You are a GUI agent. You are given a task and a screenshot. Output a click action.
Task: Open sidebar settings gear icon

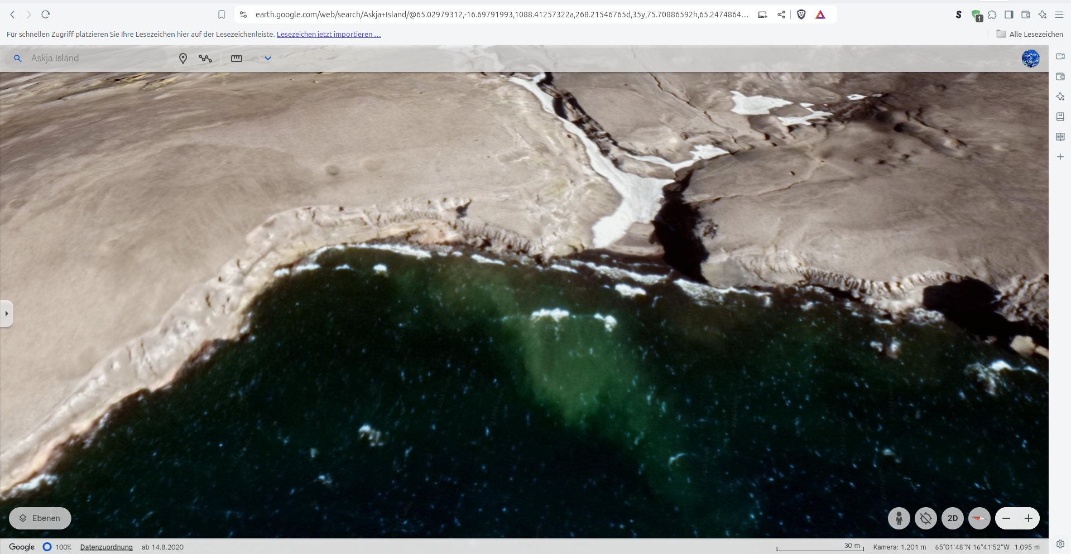1060,544
